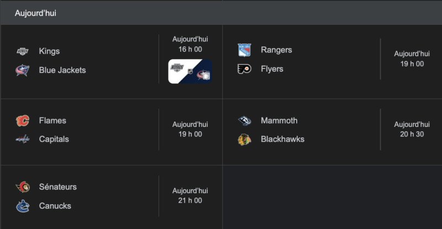Open the Blackhawks team name link
442x229 pixels.
(x=282, y=140)
